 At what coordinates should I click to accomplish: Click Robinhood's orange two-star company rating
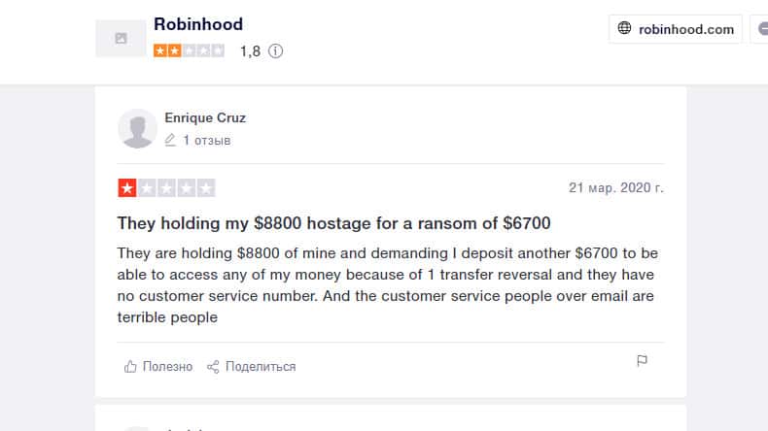click(x=189, y=50)
